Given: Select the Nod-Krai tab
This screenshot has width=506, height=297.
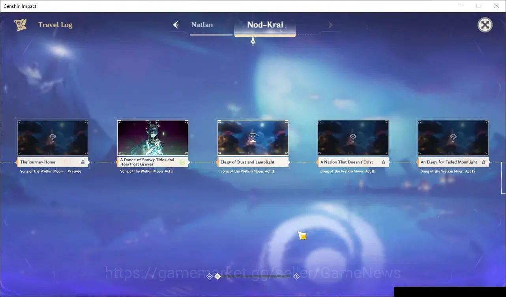Looking at the screenshot, I should pos(265,24).
